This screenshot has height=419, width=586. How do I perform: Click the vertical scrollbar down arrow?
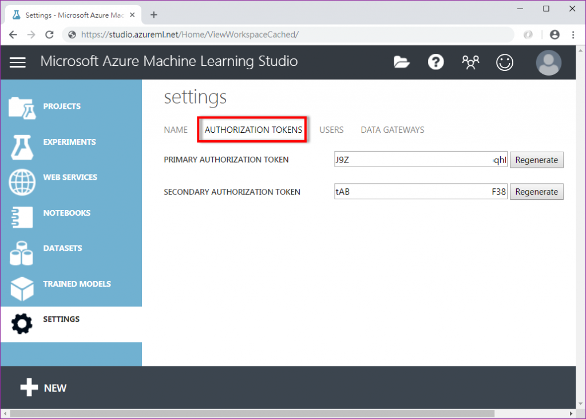click(x=580, y=404)
